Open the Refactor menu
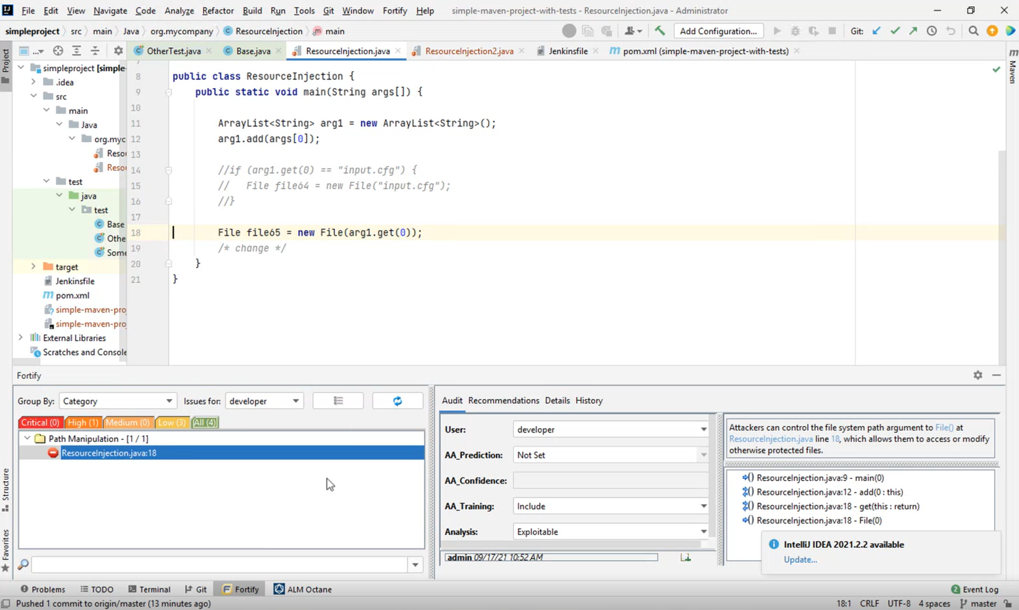The height and width of the screenshot is (610, 1019). click(x=217, y=10)
